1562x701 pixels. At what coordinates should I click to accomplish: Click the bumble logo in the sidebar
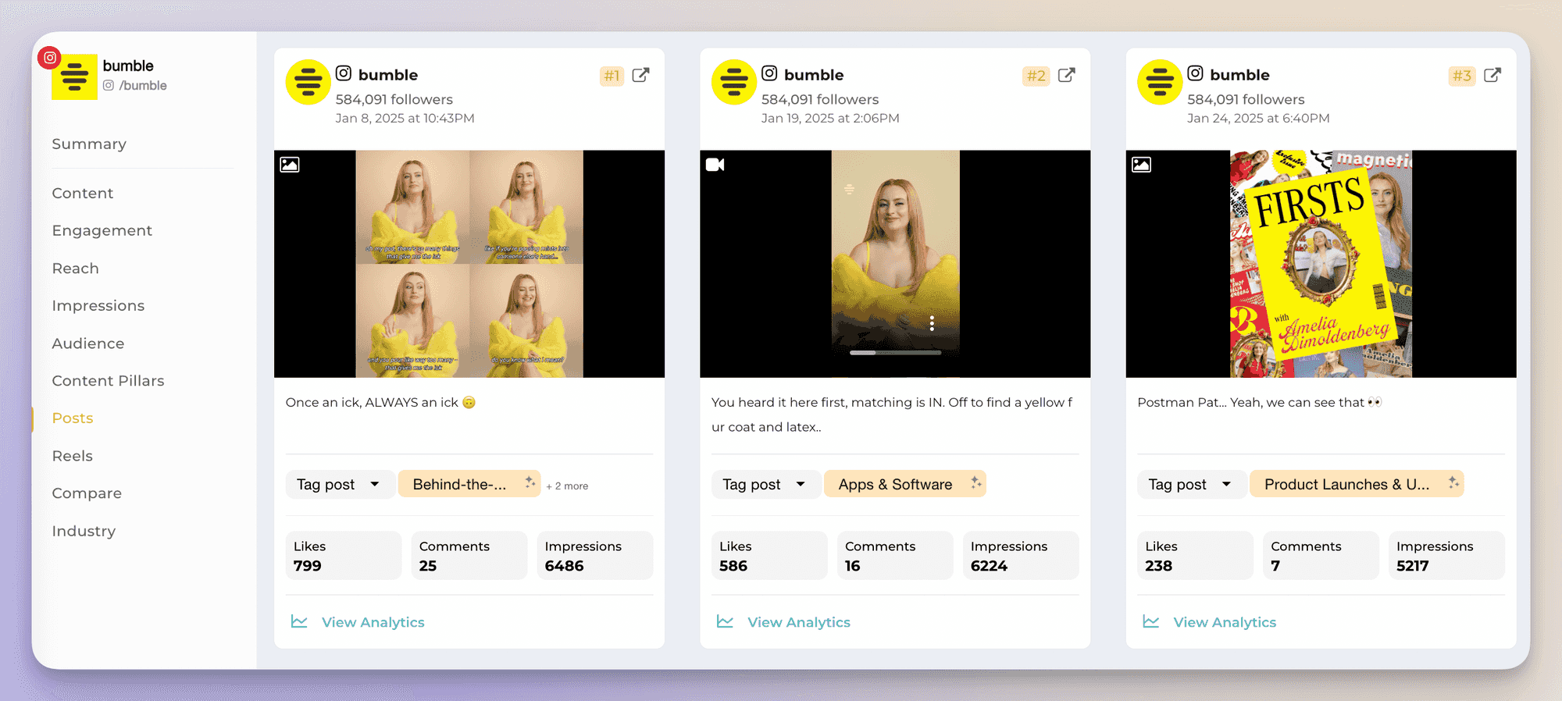point(74,77)
